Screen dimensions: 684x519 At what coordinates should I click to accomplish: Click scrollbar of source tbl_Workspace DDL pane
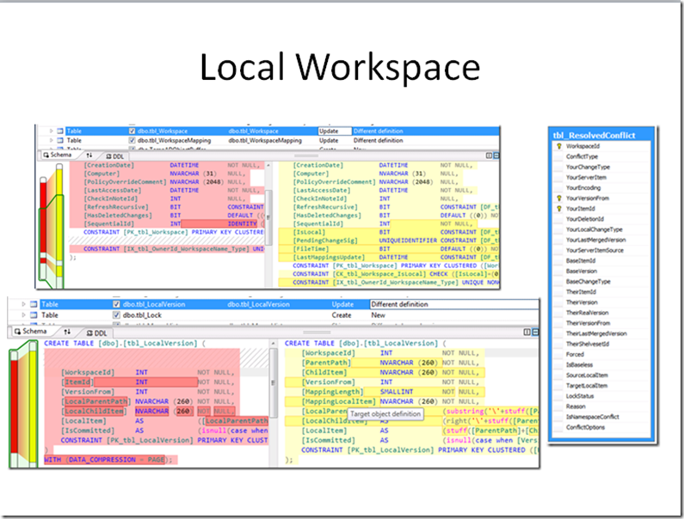(268, 224)
